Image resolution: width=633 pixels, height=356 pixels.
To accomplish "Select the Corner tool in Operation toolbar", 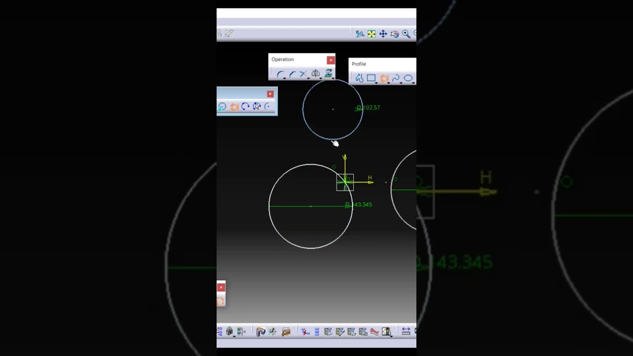I will [x=280, y=74].
